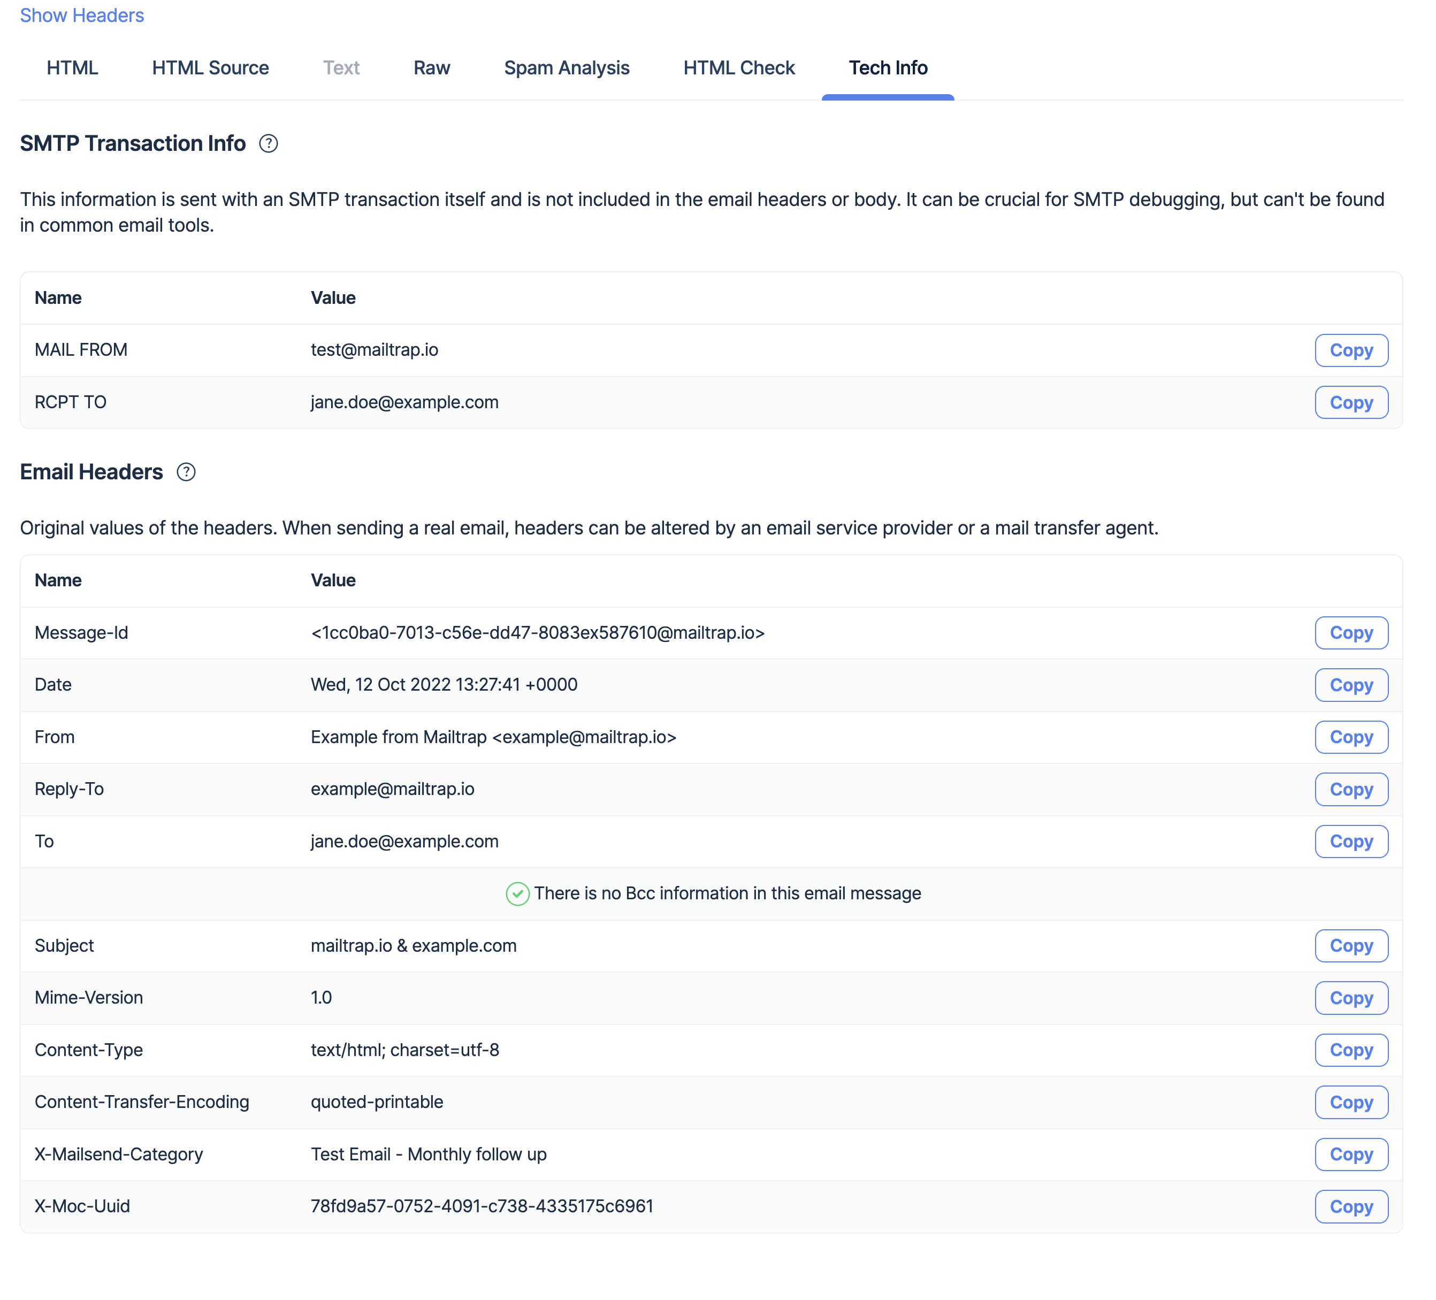Click help icon beside Email Headers heading
This screenshot has height=1300, width=1436.
coord(186,472)
